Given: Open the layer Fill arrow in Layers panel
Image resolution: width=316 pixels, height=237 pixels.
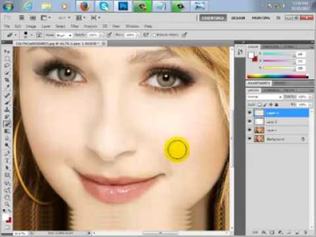Looking at the screenshot, I should click(x=310, y=105).
